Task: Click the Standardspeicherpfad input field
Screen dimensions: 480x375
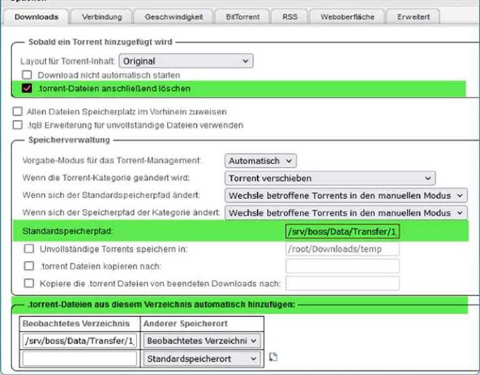Action: click(x=342, y=232)
